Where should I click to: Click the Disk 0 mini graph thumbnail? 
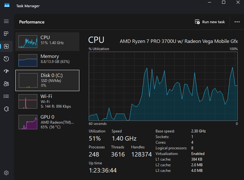click(28, 80)
